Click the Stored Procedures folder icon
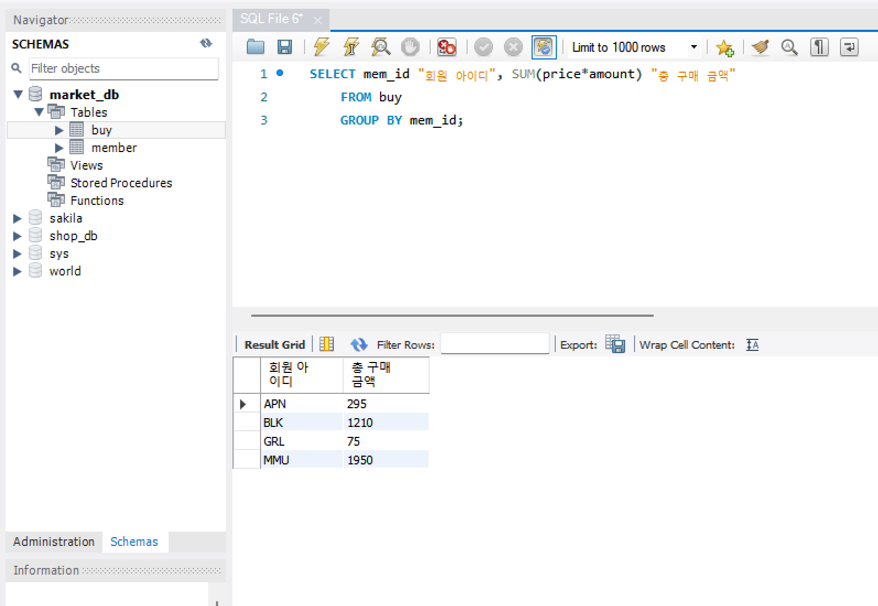The height and width of the screenshot is (606, 878). pos(56,182)
